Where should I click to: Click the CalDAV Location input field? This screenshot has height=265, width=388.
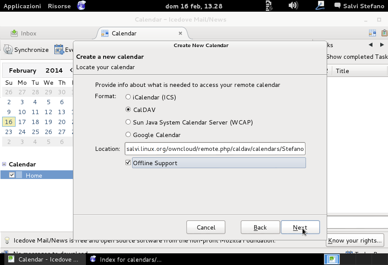click(x=215, y=149)
